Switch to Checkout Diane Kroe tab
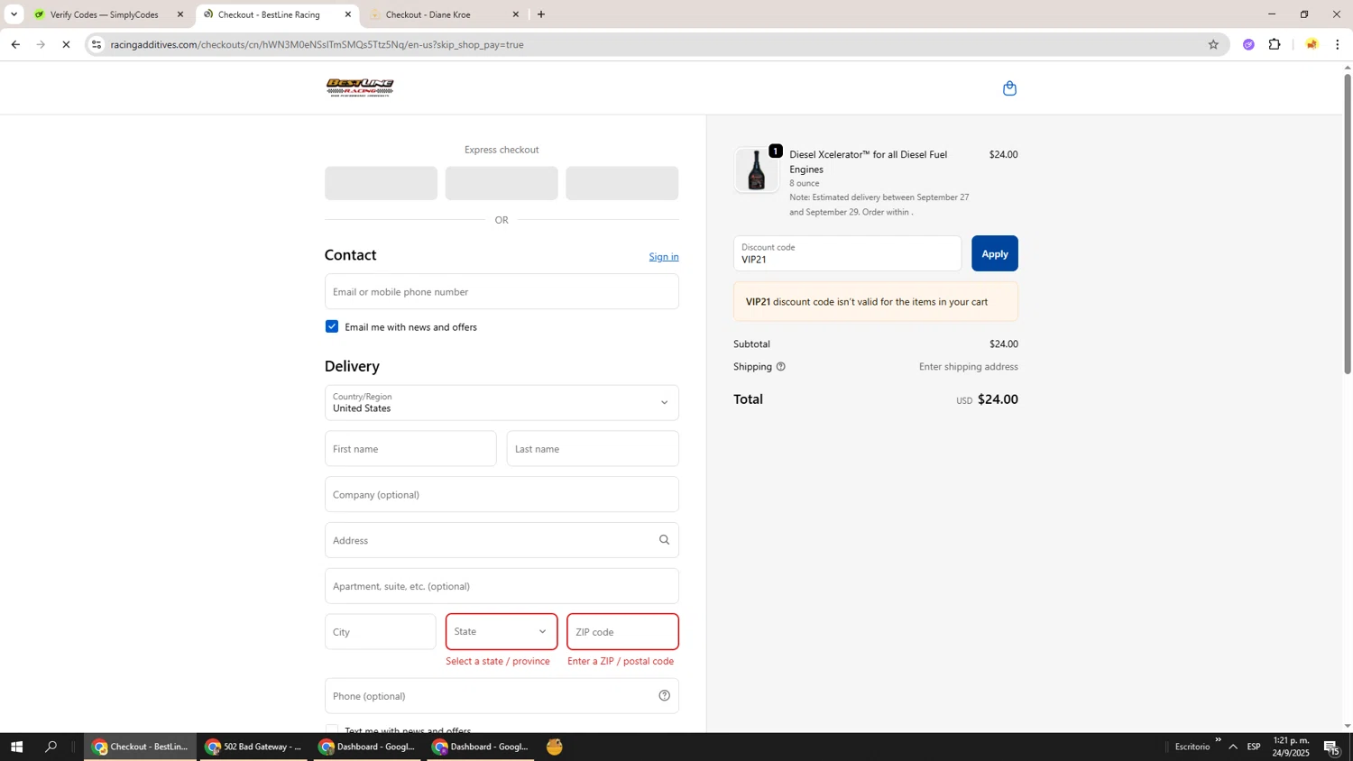The width and height of the screenshot is (1353, 761). pos(428,14)
